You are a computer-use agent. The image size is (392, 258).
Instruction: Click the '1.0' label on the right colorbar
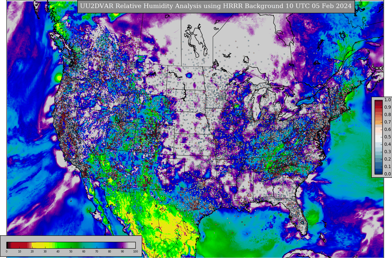pyautogui.click(x=387, y=100)
